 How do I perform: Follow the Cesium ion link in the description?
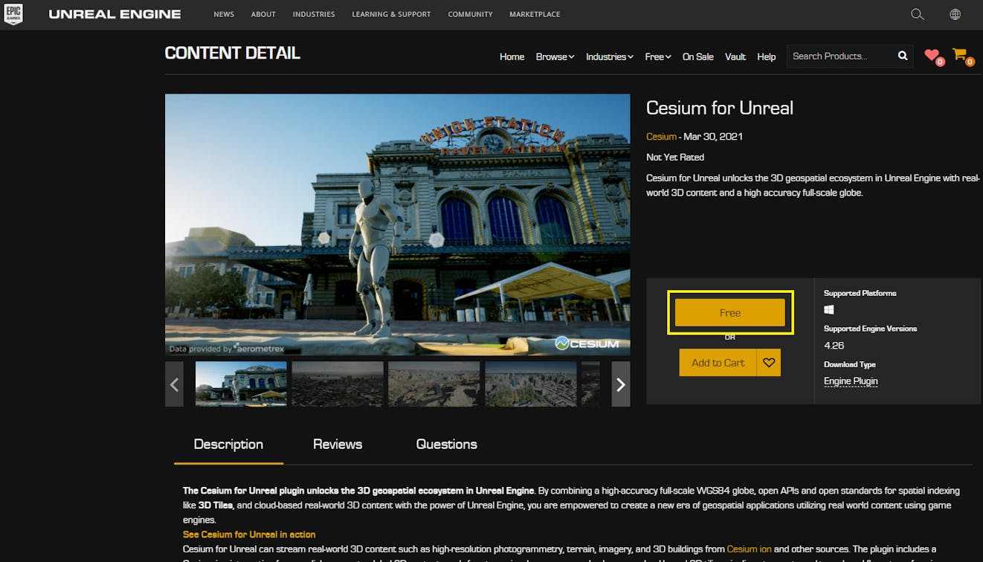748,549
